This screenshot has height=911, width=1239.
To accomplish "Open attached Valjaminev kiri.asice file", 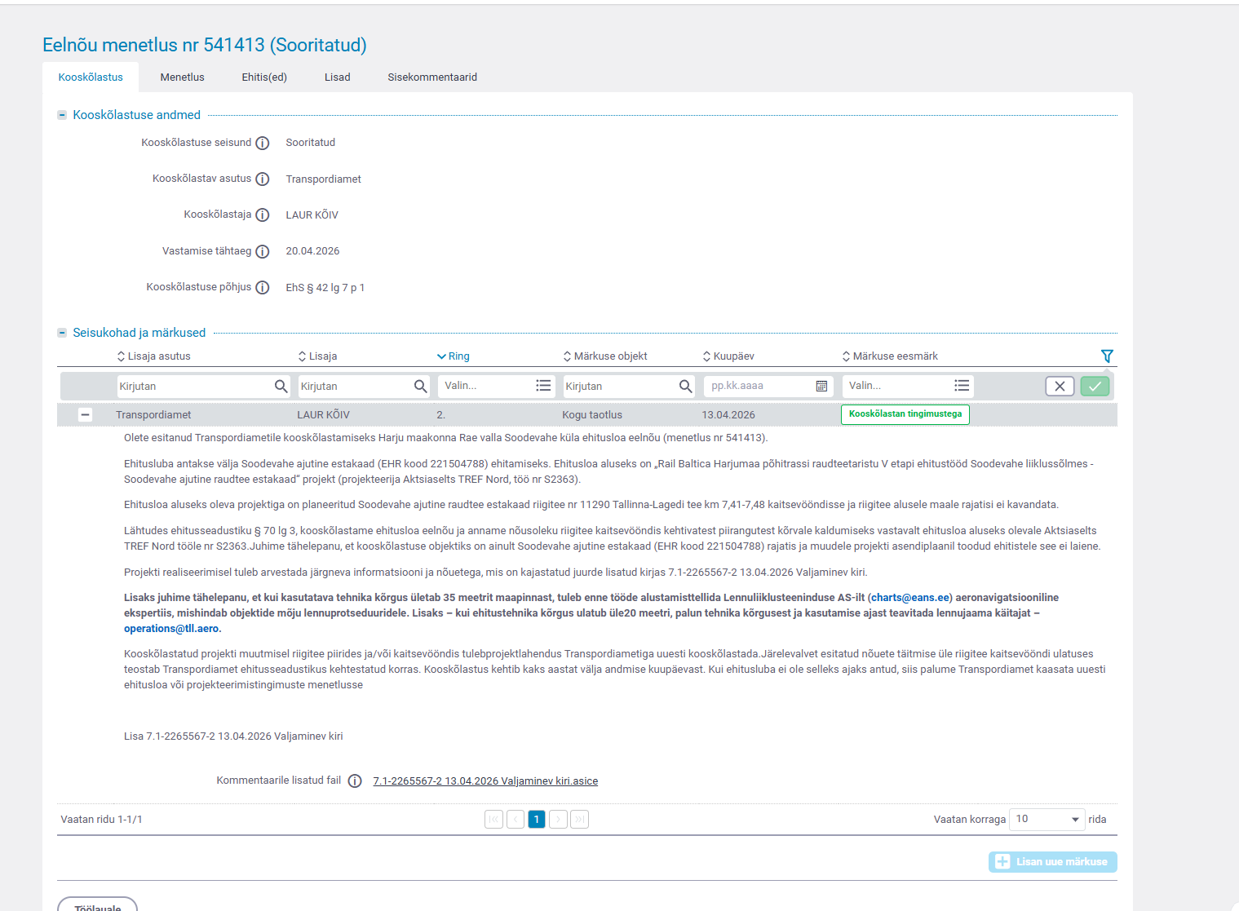I will (485, 781).
